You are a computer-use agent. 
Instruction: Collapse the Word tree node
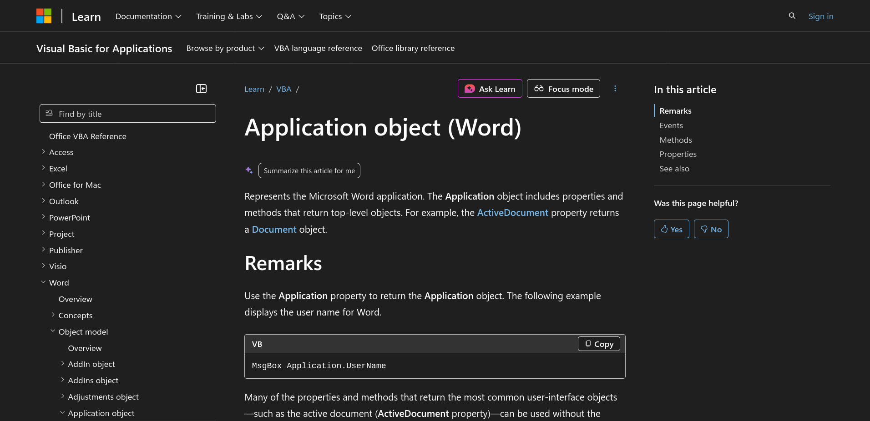[44, 282]
